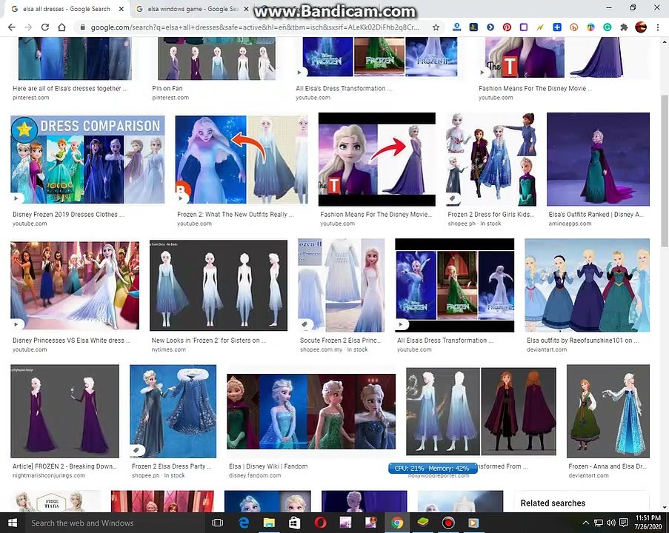Click the Grammarly extension icon
The width and height of the screenshot is (669, 533).
coord(607,27)
